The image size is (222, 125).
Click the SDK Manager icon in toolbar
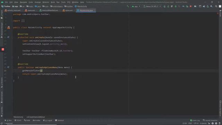[x=211, y=6]
